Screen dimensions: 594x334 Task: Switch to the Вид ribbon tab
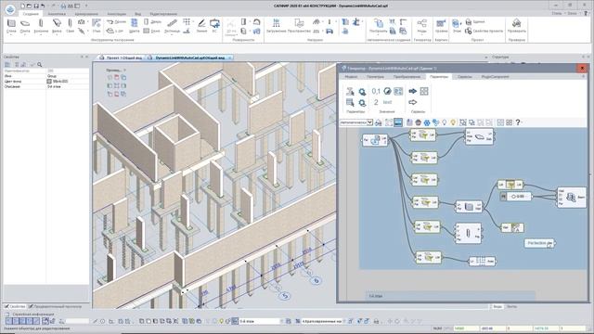[138, 14]
